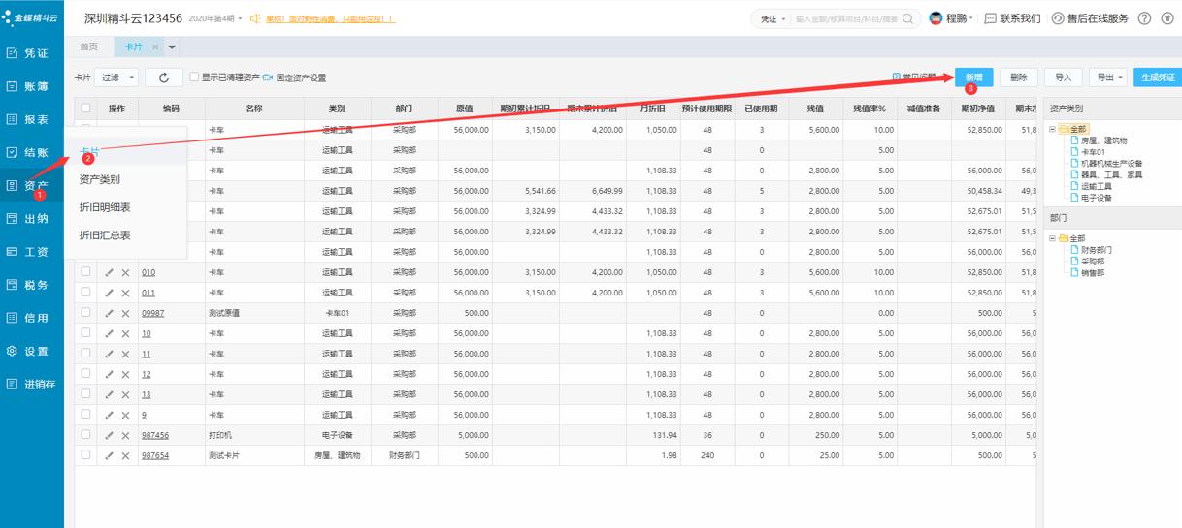Click the 新增 button
The width and height of the screenshot is (1182, 528).
click(972, 78)
